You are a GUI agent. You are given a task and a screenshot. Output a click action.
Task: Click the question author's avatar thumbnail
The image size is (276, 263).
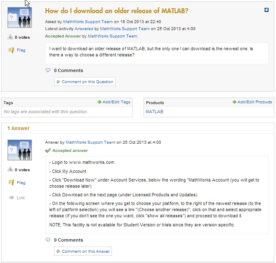(19, 18)
